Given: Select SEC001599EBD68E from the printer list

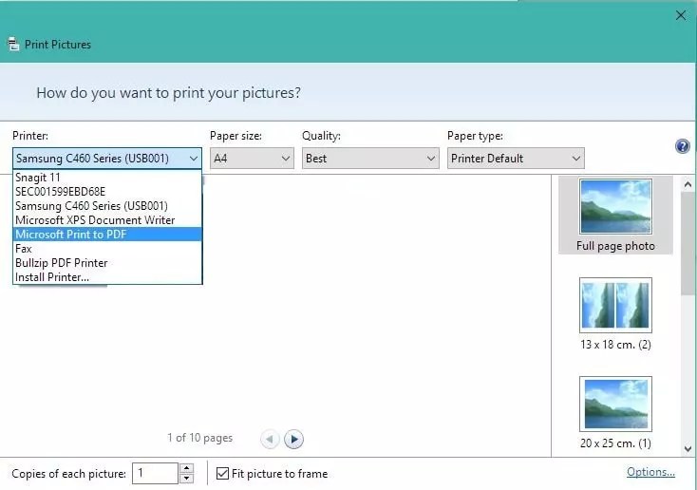Looking at the screenshot, I should tap(107, 192).
